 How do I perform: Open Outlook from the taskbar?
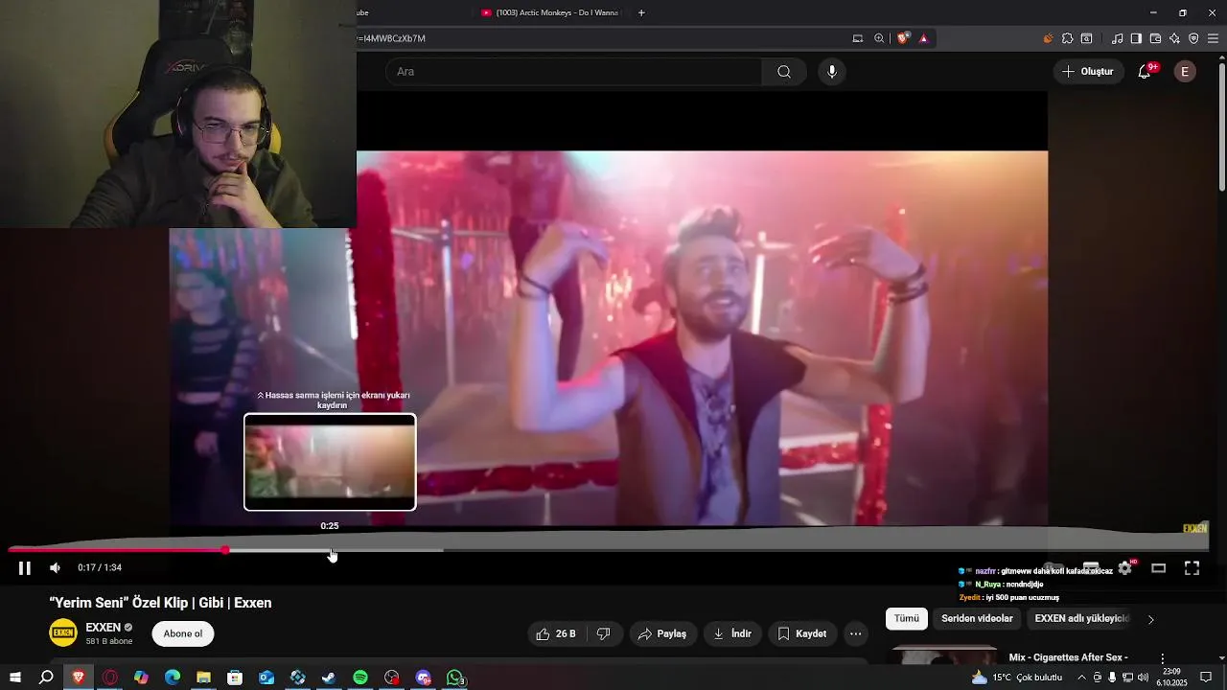click(266, 678)
